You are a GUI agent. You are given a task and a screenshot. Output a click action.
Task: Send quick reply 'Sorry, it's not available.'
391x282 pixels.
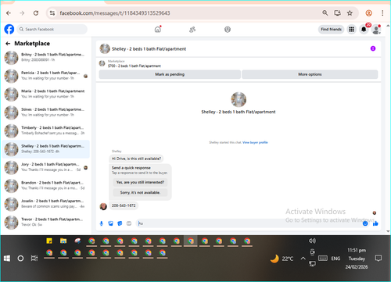pos(140,192)
